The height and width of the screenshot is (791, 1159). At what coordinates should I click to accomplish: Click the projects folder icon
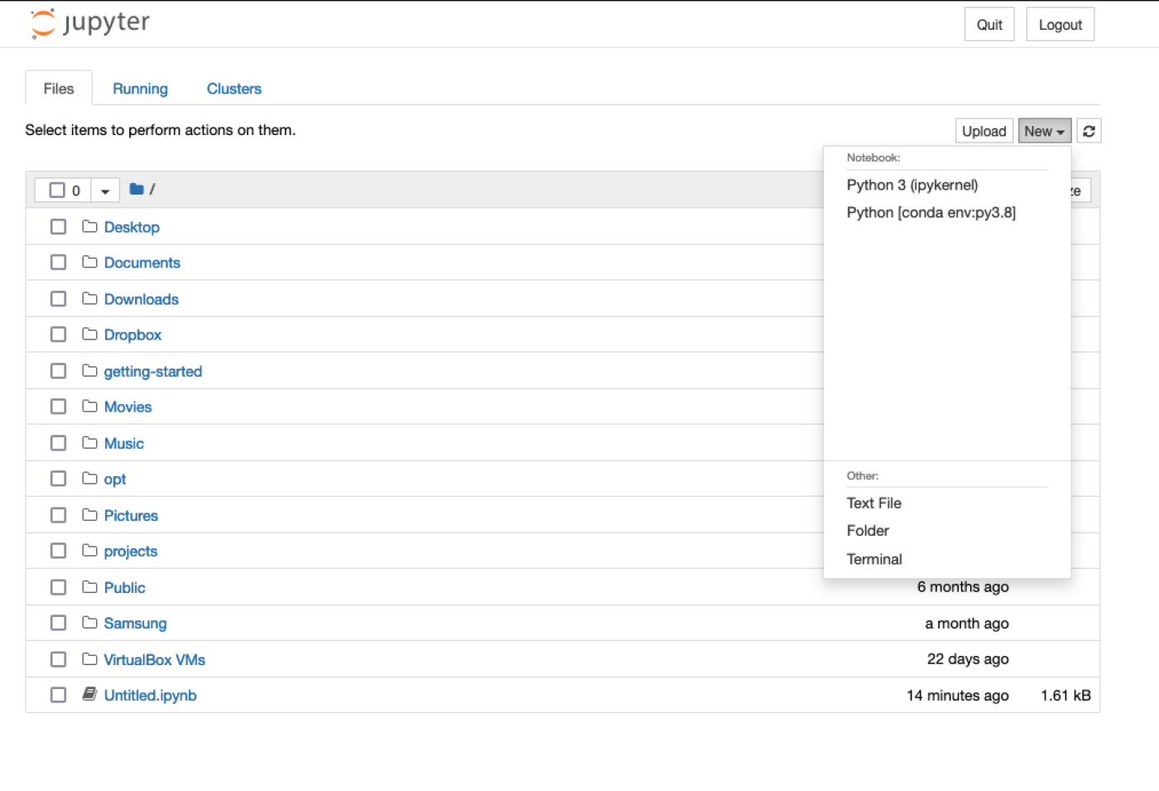[x=89, y=550]
